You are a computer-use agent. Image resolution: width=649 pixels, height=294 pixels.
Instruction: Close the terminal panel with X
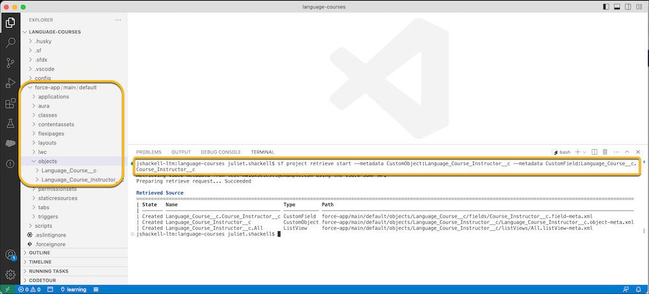point(638,152)
